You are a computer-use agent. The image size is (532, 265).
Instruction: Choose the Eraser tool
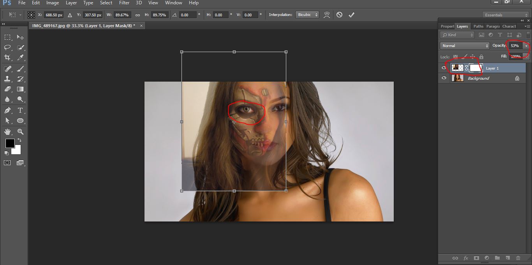pos(7,89)
